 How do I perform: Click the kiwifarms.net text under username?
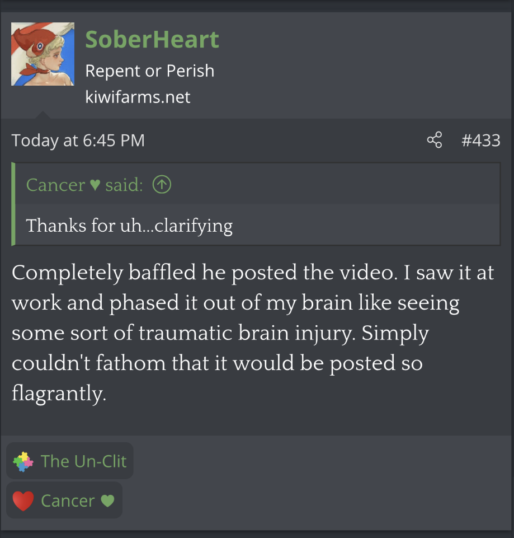pyautogui.click(x=138, y=97)
